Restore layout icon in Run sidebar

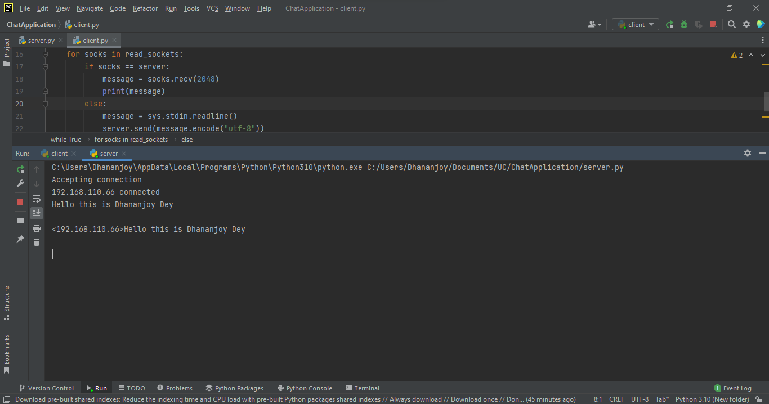pyautogui.click(x=20, y=221)
